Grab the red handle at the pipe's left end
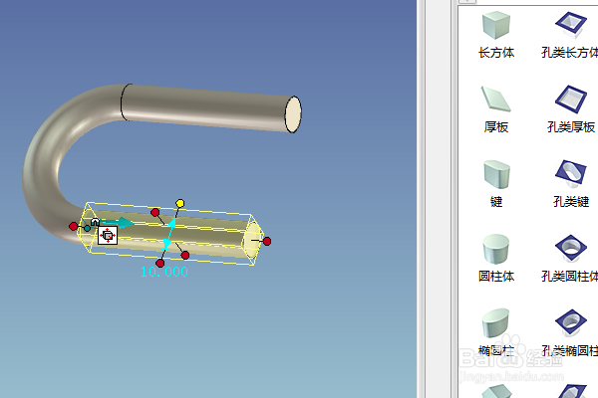 tap(73, 227)
